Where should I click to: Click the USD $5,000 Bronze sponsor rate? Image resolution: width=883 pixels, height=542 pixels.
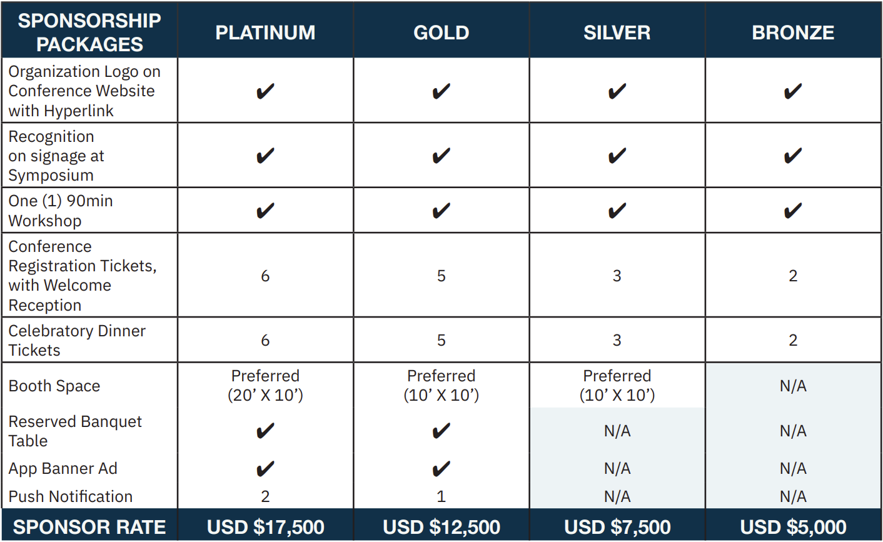click(x=793, y=527)
